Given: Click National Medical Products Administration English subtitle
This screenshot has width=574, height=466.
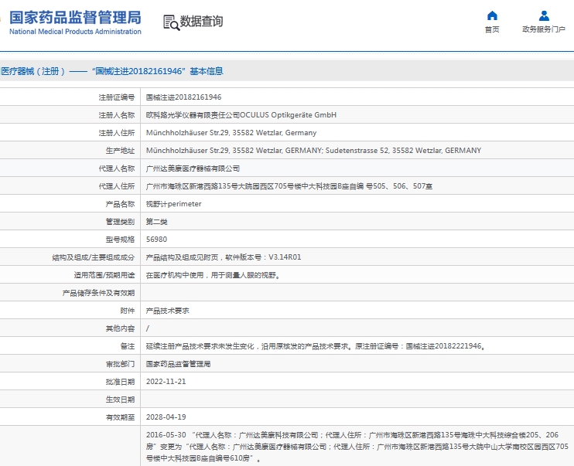Looking at the screenshot, I should 75,32.
